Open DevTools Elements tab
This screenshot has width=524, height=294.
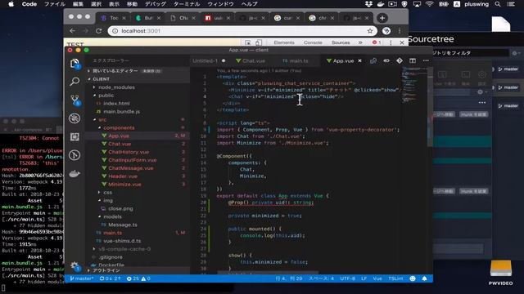[x=284, y=42]
